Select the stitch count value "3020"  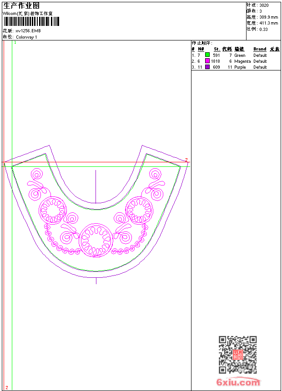[x=264, y=5]
